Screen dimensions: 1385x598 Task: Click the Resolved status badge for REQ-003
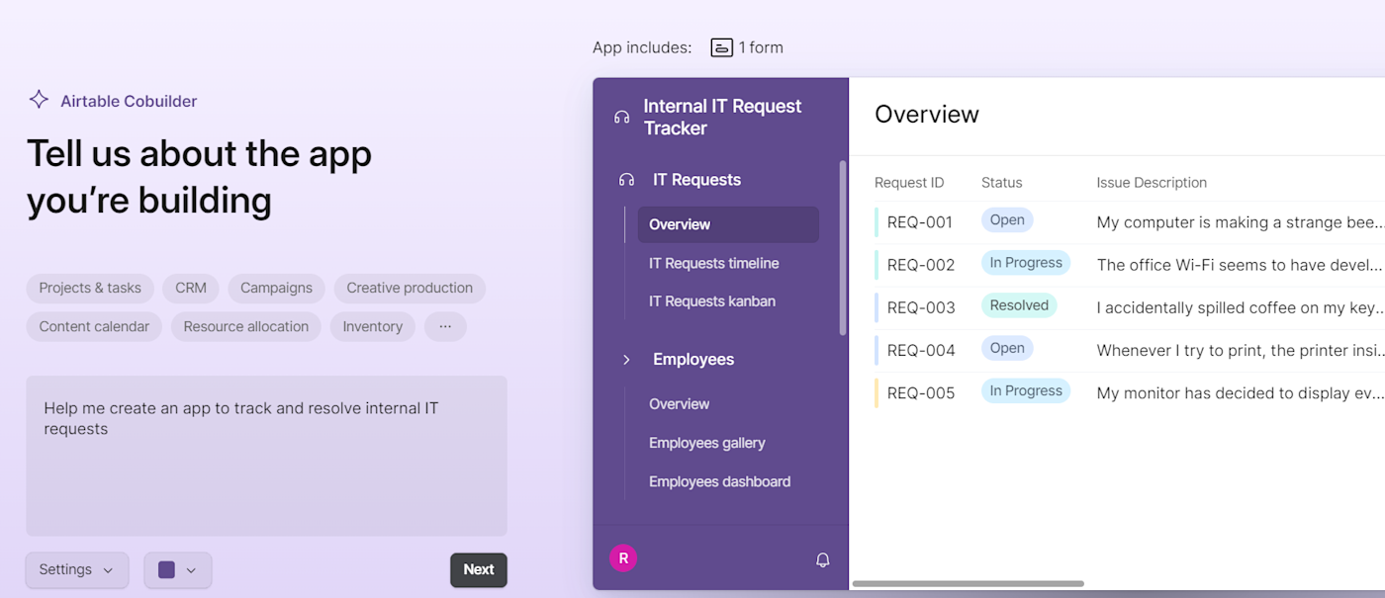(x=1019, y=305)
